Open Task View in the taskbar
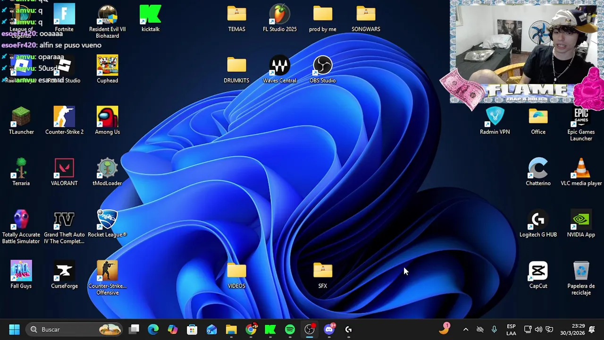Viewport: 604px width, 340px height. tap(134, 330)
